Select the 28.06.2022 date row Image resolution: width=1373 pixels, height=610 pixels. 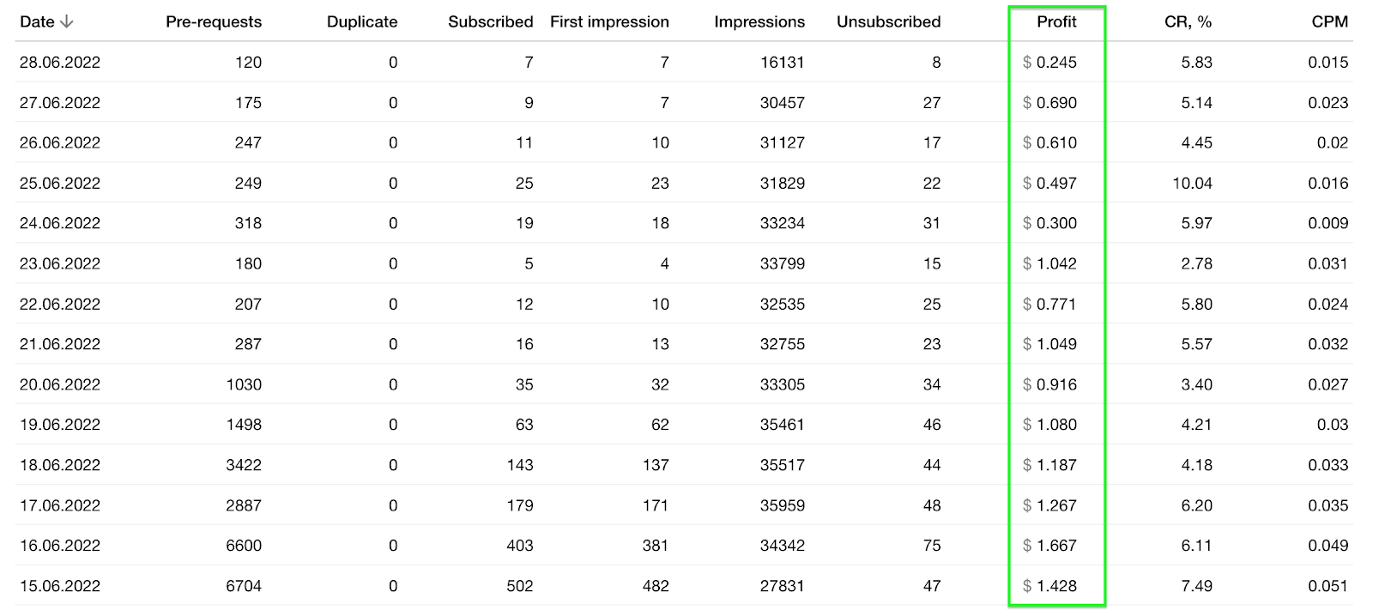pyautogui.click(x=60, y=62)
